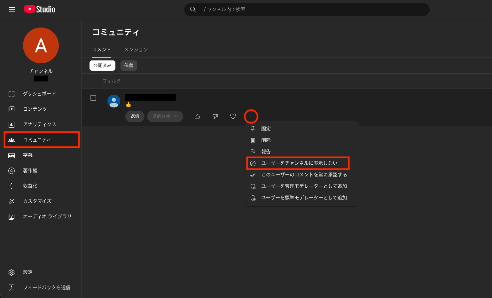Open the three-dot comment options menu
This screenshot has height=298, width=492.
(x=251, y=116)
